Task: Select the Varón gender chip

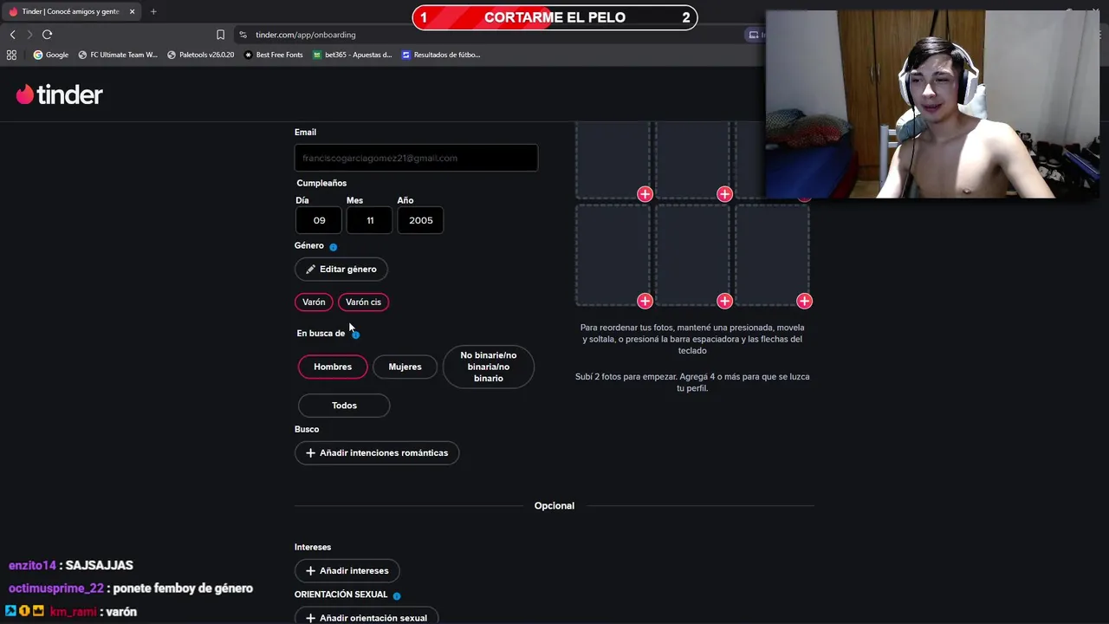Action: point(314,302)
